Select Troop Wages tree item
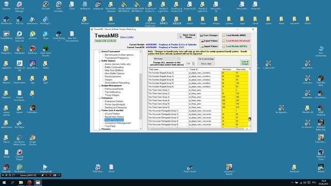Viewport: 331px width, 186px height. click(x=112, y=95)
